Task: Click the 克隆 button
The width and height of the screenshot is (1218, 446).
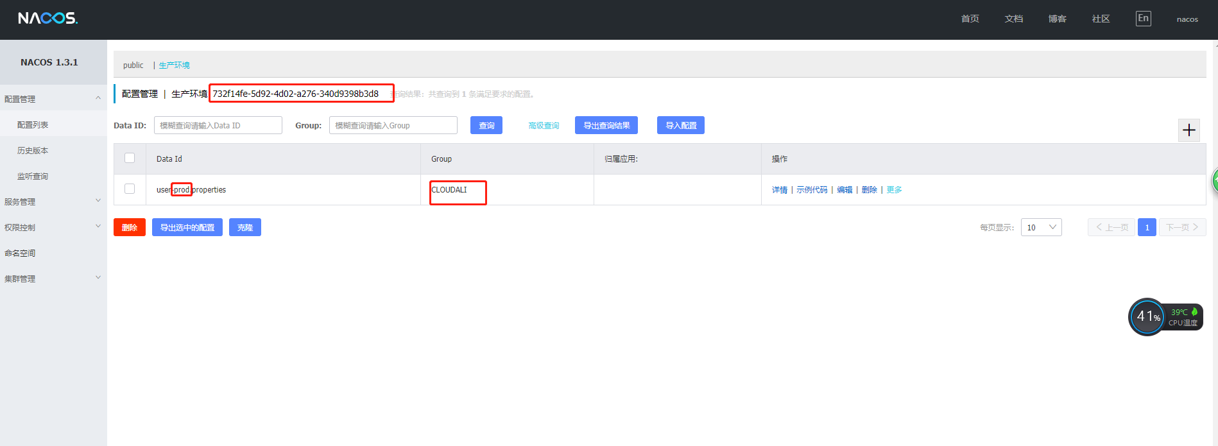Action: [245, 227]
